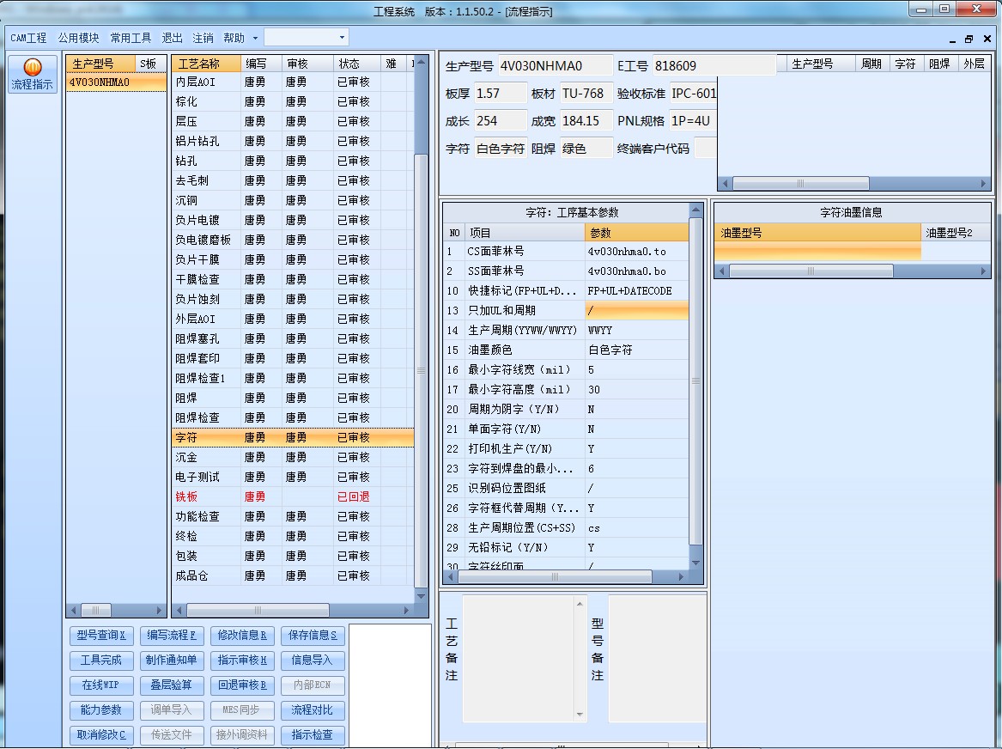Screen dimensions: 1002x749
Task: Click the 回退审核B button
Action: [242, 685]
